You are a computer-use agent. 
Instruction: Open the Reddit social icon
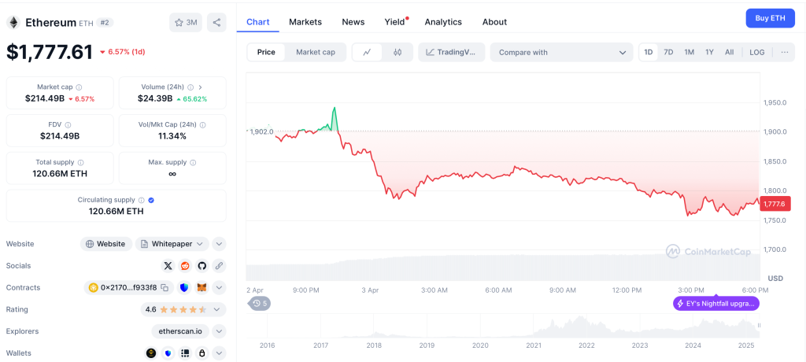coord(185,266)
